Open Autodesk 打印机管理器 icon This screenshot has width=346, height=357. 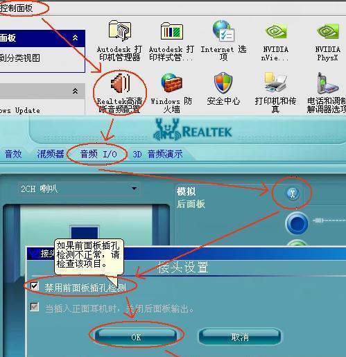pyautogui.click(x=119, y=30)
